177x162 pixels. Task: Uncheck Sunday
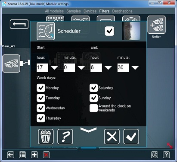(93, 98)
